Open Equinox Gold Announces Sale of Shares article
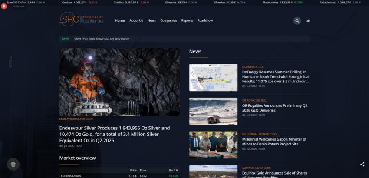Screen dimensions: 369x178 coord(275,175)
